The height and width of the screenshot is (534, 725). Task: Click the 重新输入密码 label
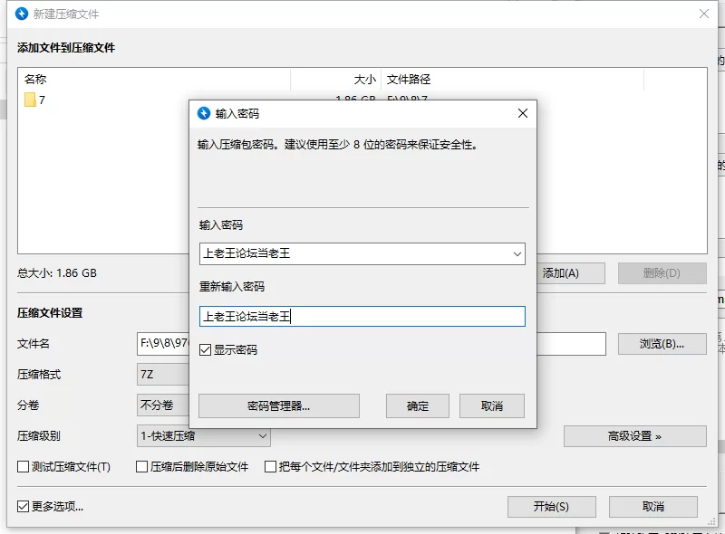pyautogui.click(x=232, y=286)
